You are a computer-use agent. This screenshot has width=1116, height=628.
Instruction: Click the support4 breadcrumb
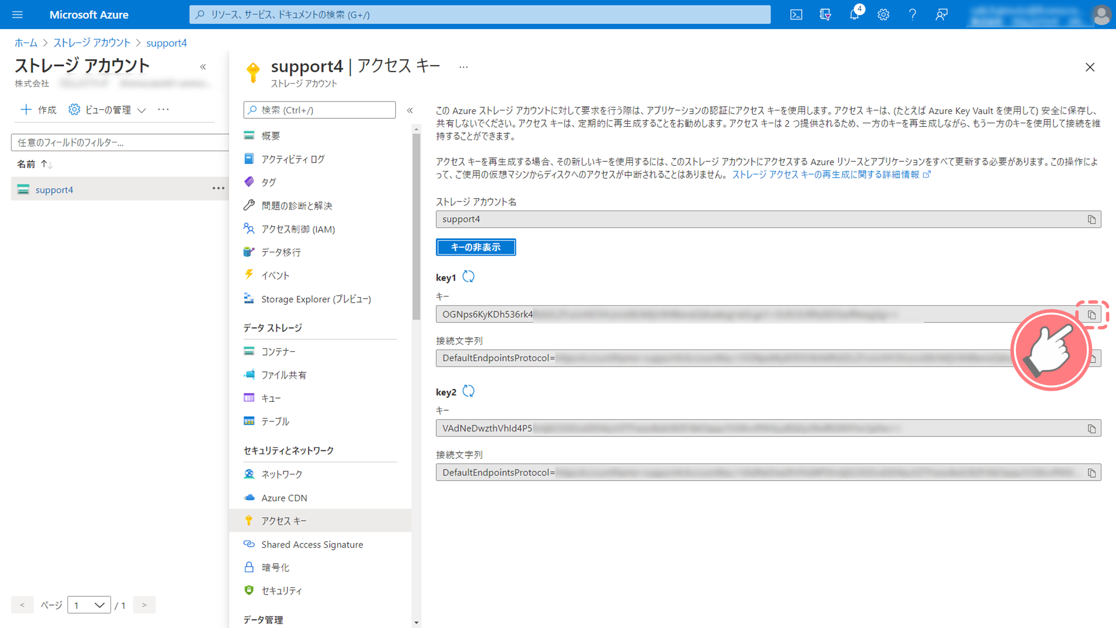[166, 43]
